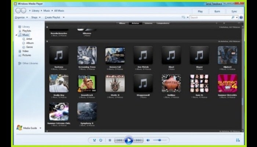Screen dimensions: 257x147
Task: Open the Sublime album art
Action: point(171,83)
